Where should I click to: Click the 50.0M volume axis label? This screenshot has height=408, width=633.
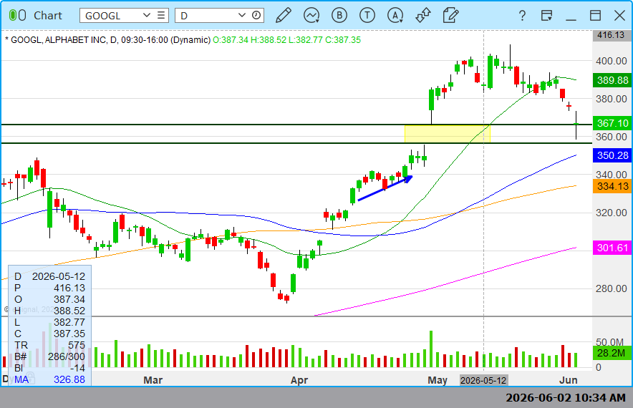(609, 342)
